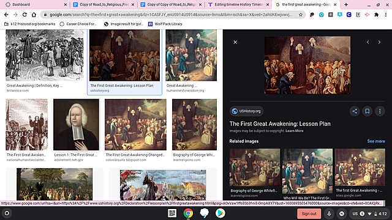Viewport: 392px width, 220px height.
Task: Go back using the browser back arrow
Action: [x=6, y=15]
